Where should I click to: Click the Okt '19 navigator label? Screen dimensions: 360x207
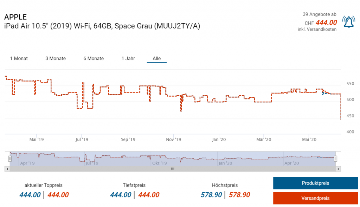(x=160, y=163)
